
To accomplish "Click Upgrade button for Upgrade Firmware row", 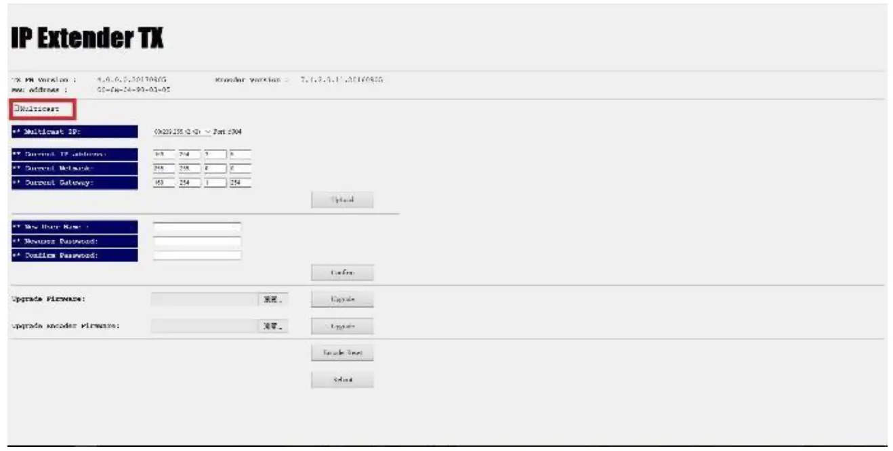I will point(342,299).
